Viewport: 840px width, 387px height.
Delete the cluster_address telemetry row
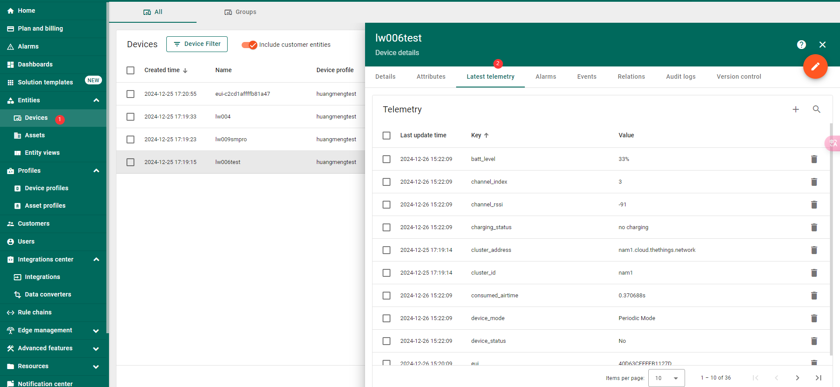click(x=814, y=250)
